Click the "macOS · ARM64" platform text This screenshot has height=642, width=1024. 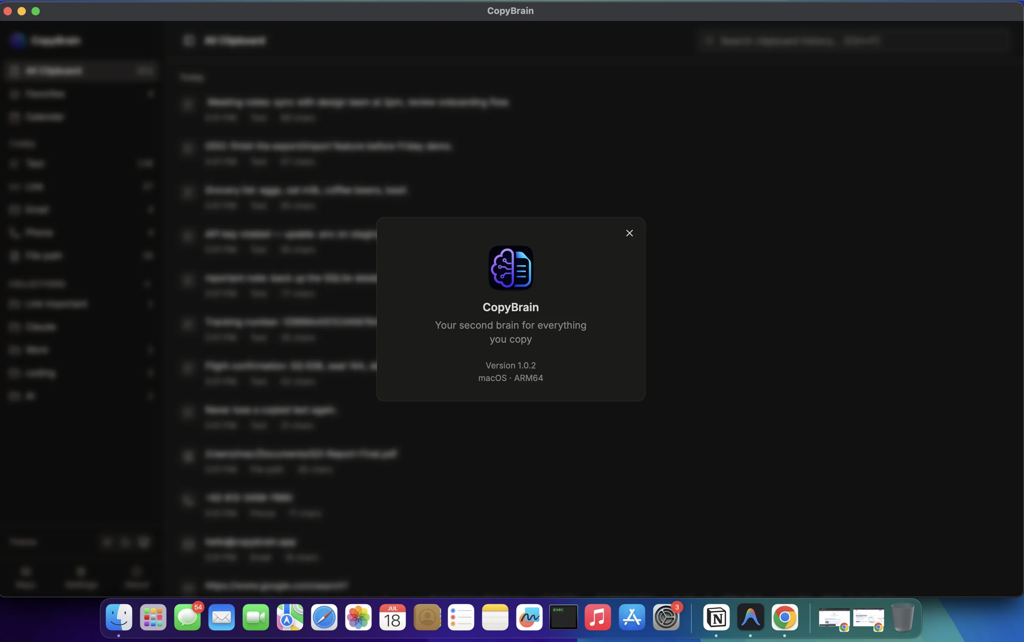click(511, 378)
